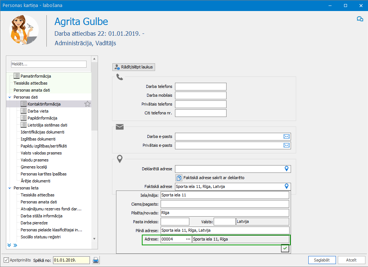Click map pin in Deklarētā adrese field
This screenshot has height=267, width=368.
coord(287,169)
